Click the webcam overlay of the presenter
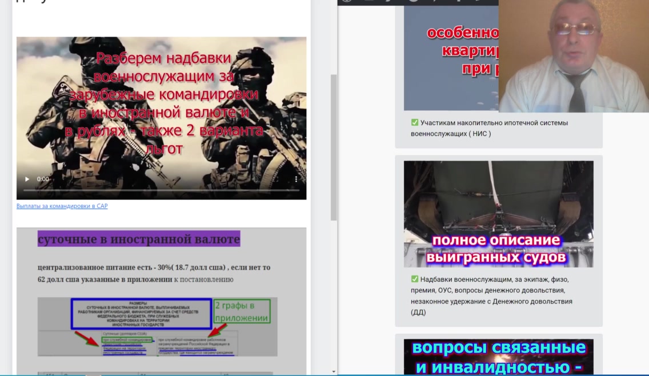 tap(574, 56)
